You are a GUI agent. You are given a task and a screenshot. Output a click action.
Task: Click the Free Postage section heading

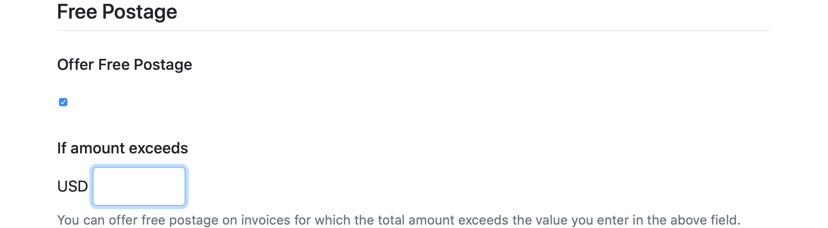click(117, 12)
